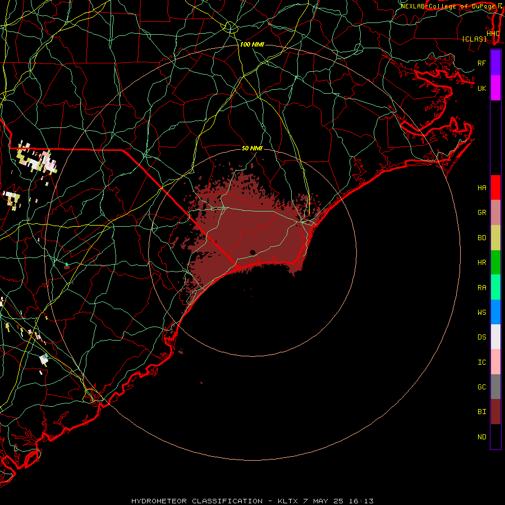Click the UK legend label

[481, 88]
